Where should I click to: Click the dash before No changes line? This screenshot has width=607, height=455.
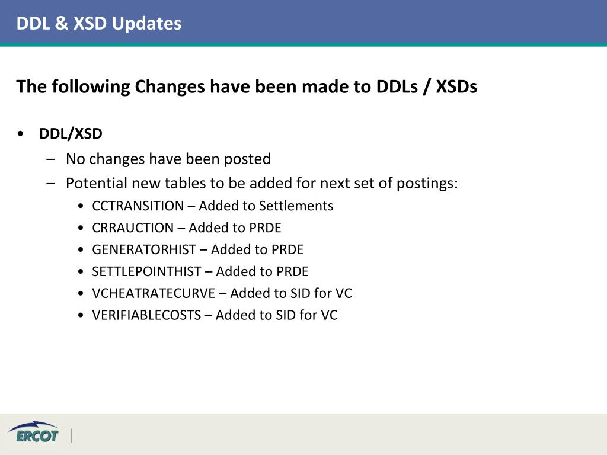point(50,159)
